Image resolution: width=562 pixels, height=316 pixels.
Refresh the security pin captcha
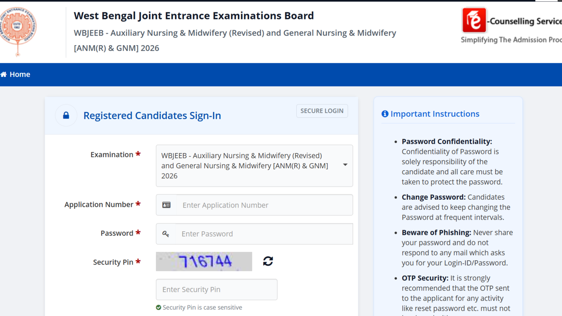268,261
